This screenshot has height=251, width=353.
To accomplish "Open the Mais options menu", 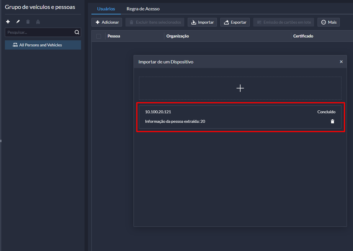I will click(x=328, y=22).
